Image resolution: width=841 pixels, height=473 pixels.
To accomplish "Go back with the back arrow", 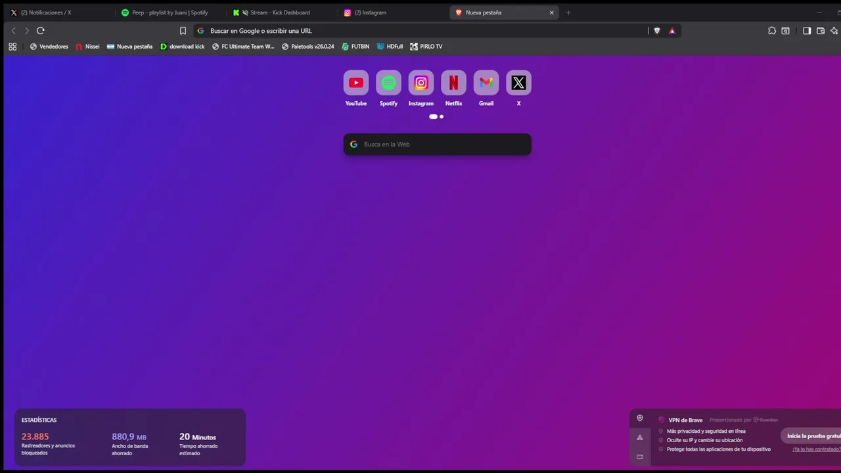I will pos(13,31).
